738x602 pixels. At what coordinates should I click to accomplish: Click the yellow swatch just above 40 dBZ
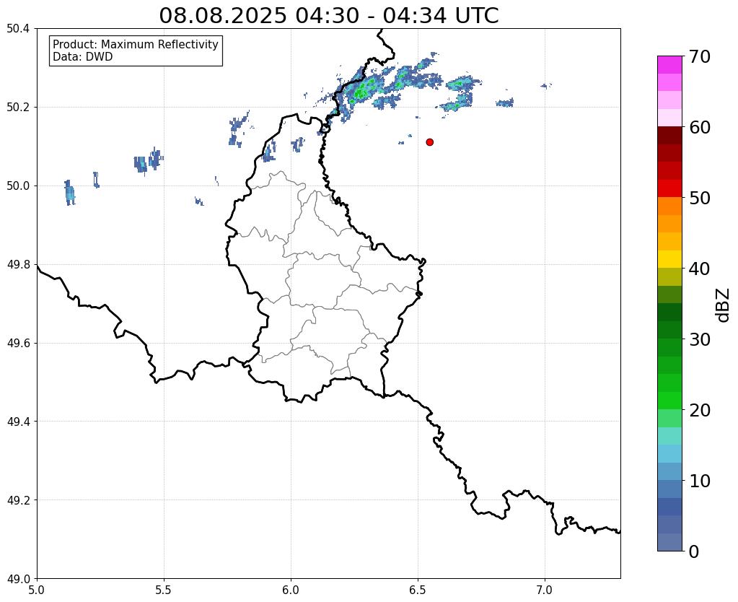click(669, 259)
